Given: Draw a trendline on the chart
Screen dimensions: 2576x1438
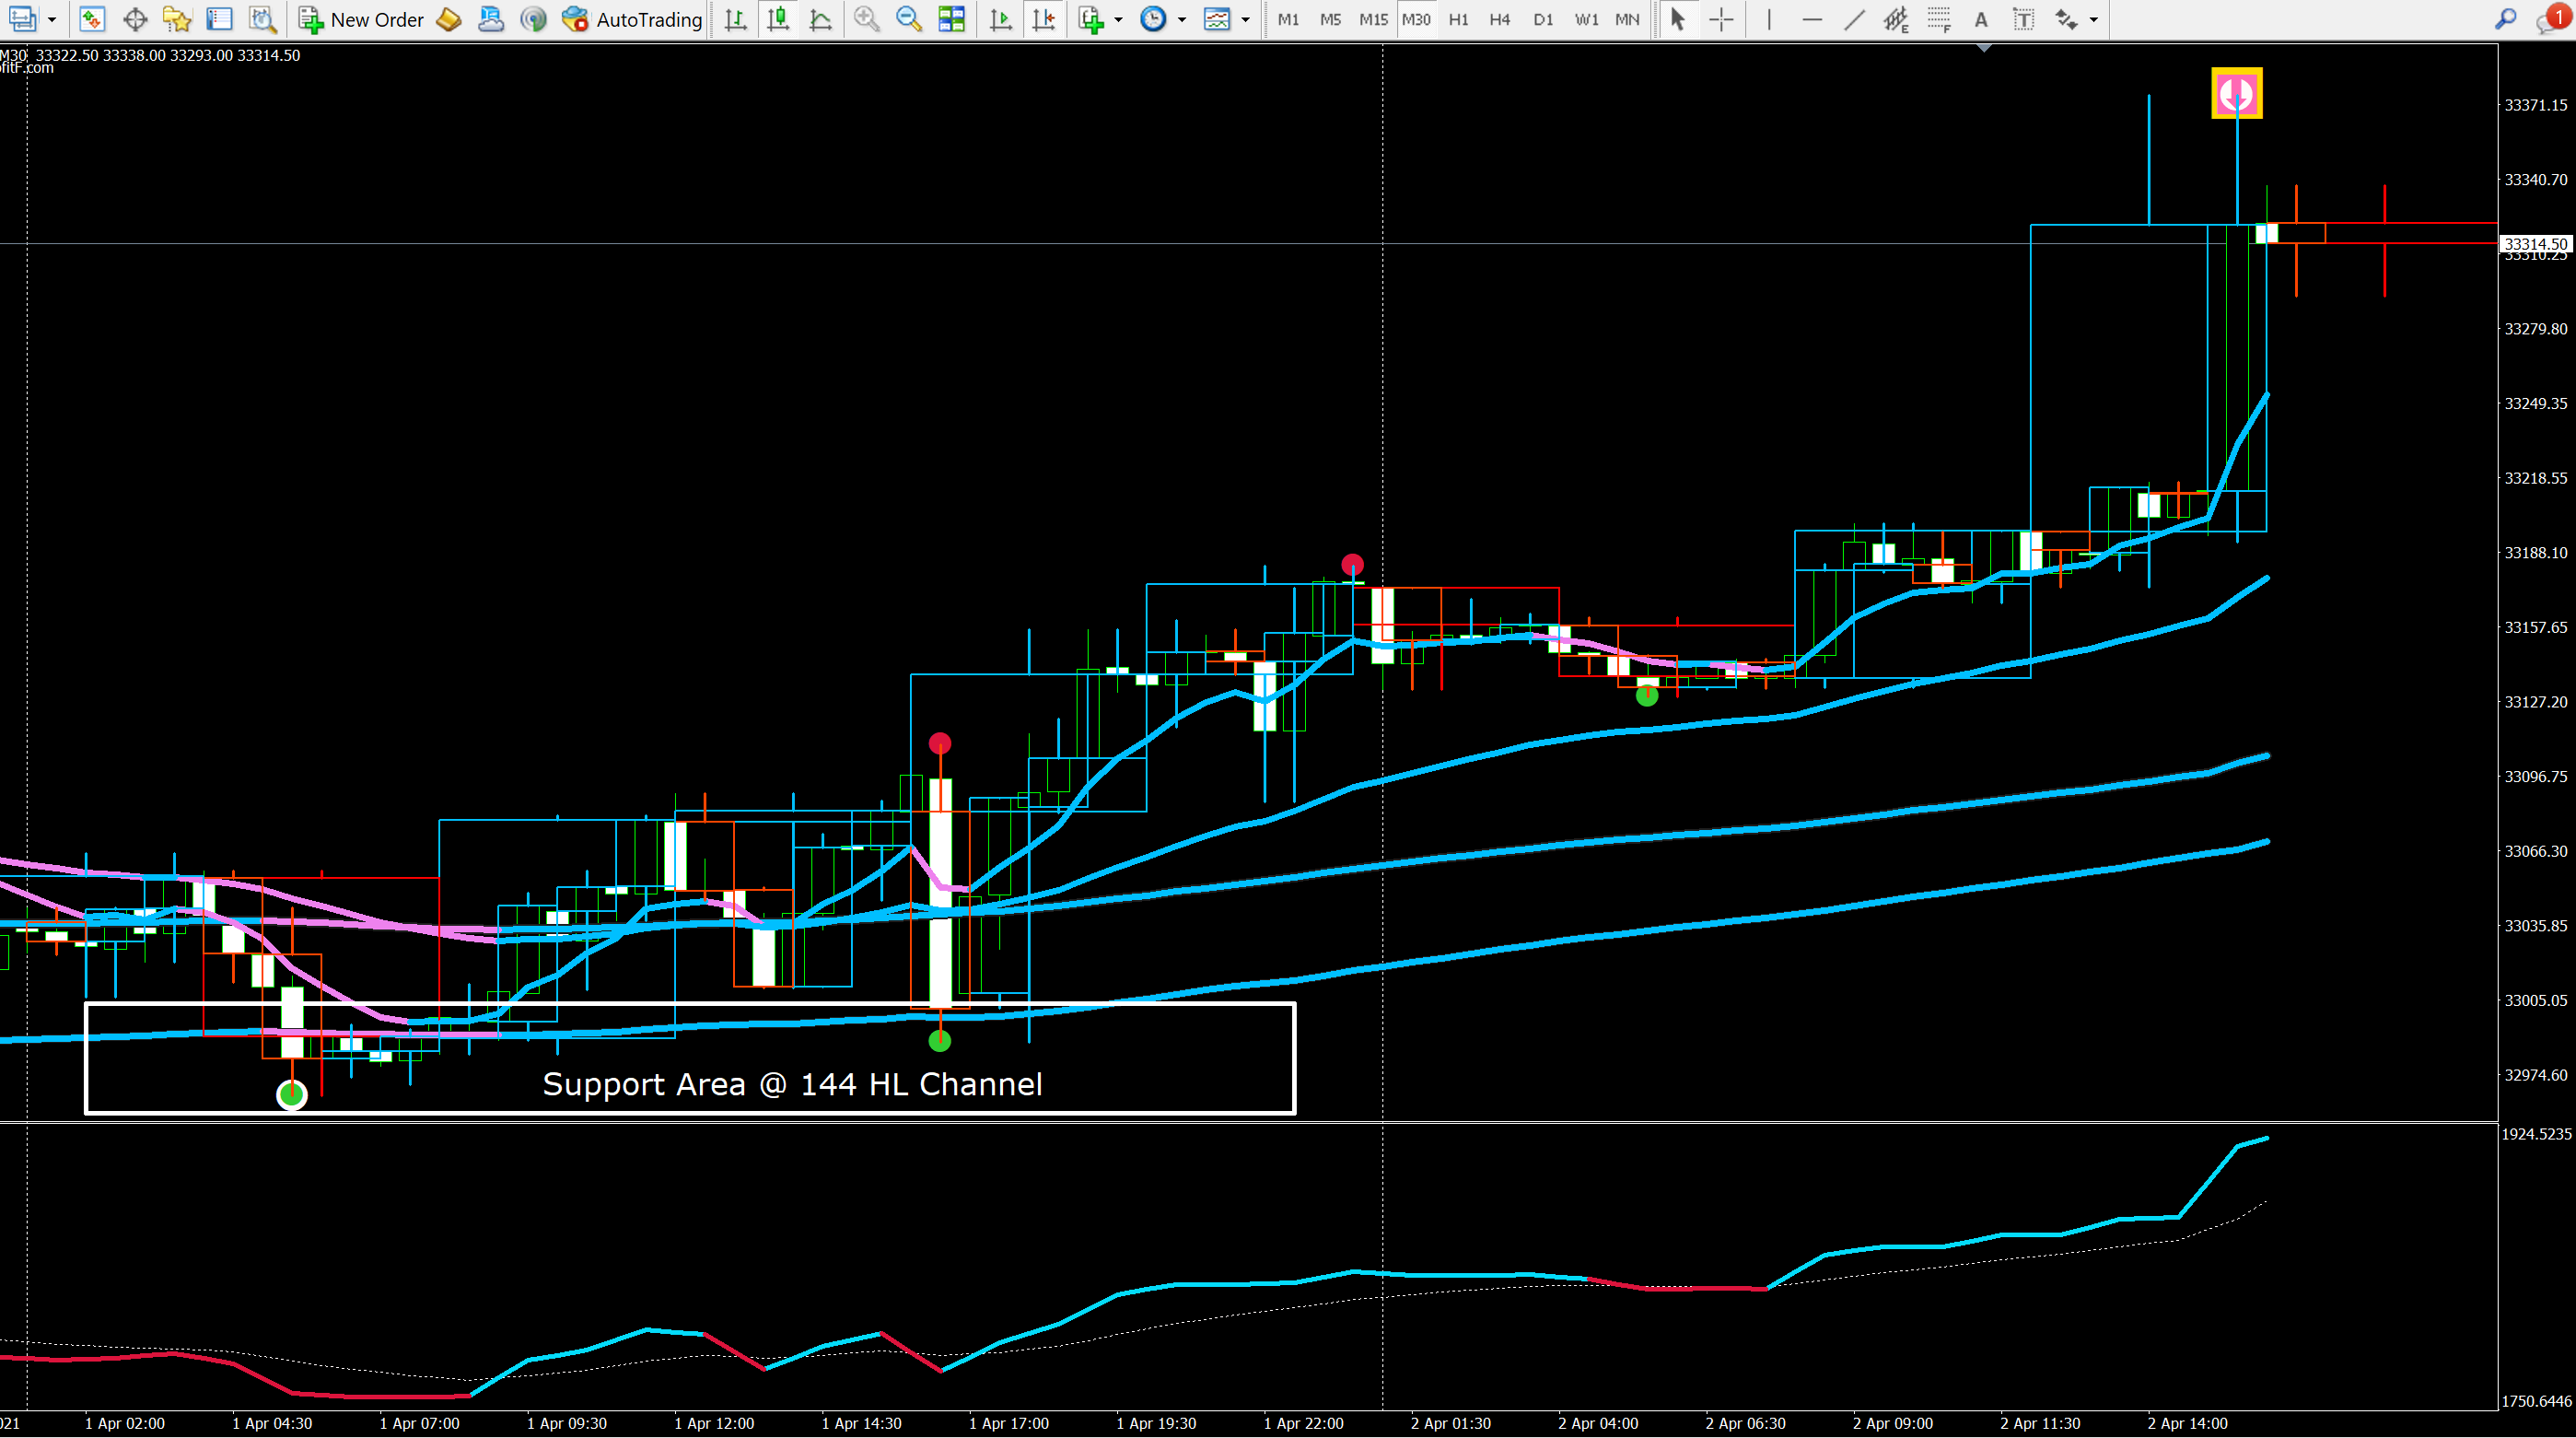Looking at the screenshot, I should pos(1853,19).
